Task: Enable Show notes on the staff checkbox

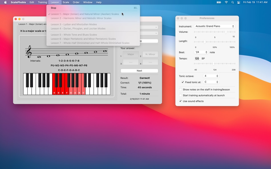Action: [181, 90]
